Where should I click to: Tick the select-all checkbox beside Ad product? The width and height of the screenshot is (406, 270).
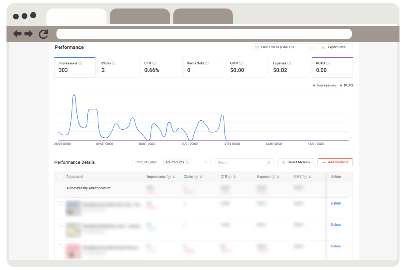pos(61,177)
